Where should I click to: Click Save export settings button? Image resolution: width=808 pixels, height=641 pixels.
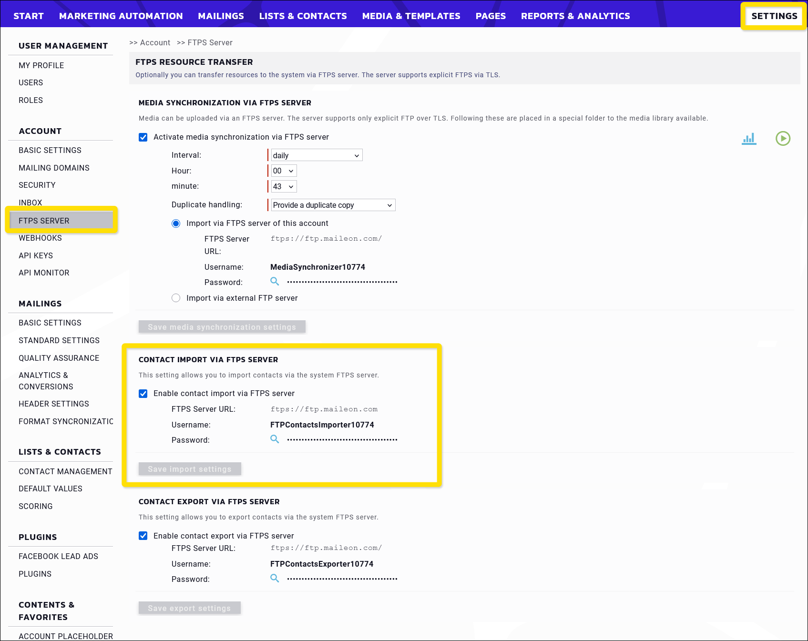pos(189,608)
